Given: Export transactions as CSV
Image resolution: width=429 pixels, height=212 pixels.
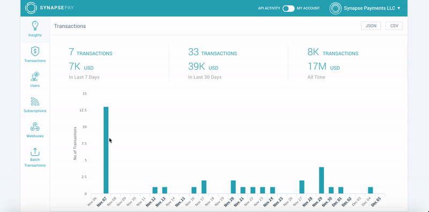Looking at the screenshot, I should [394, 26].
